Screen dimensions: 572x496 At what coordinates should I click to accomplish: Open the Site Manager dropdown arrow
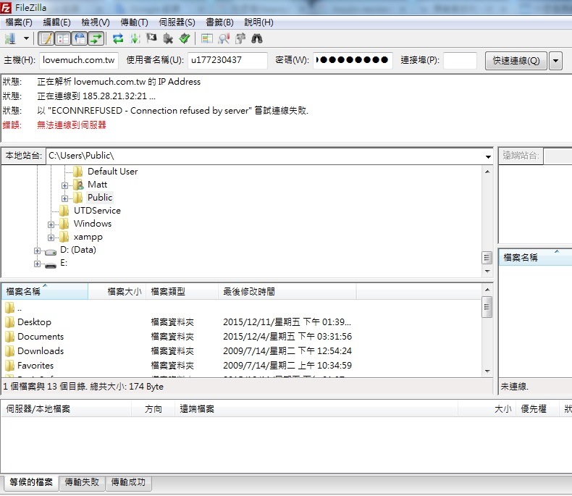(x=26, y=38)
